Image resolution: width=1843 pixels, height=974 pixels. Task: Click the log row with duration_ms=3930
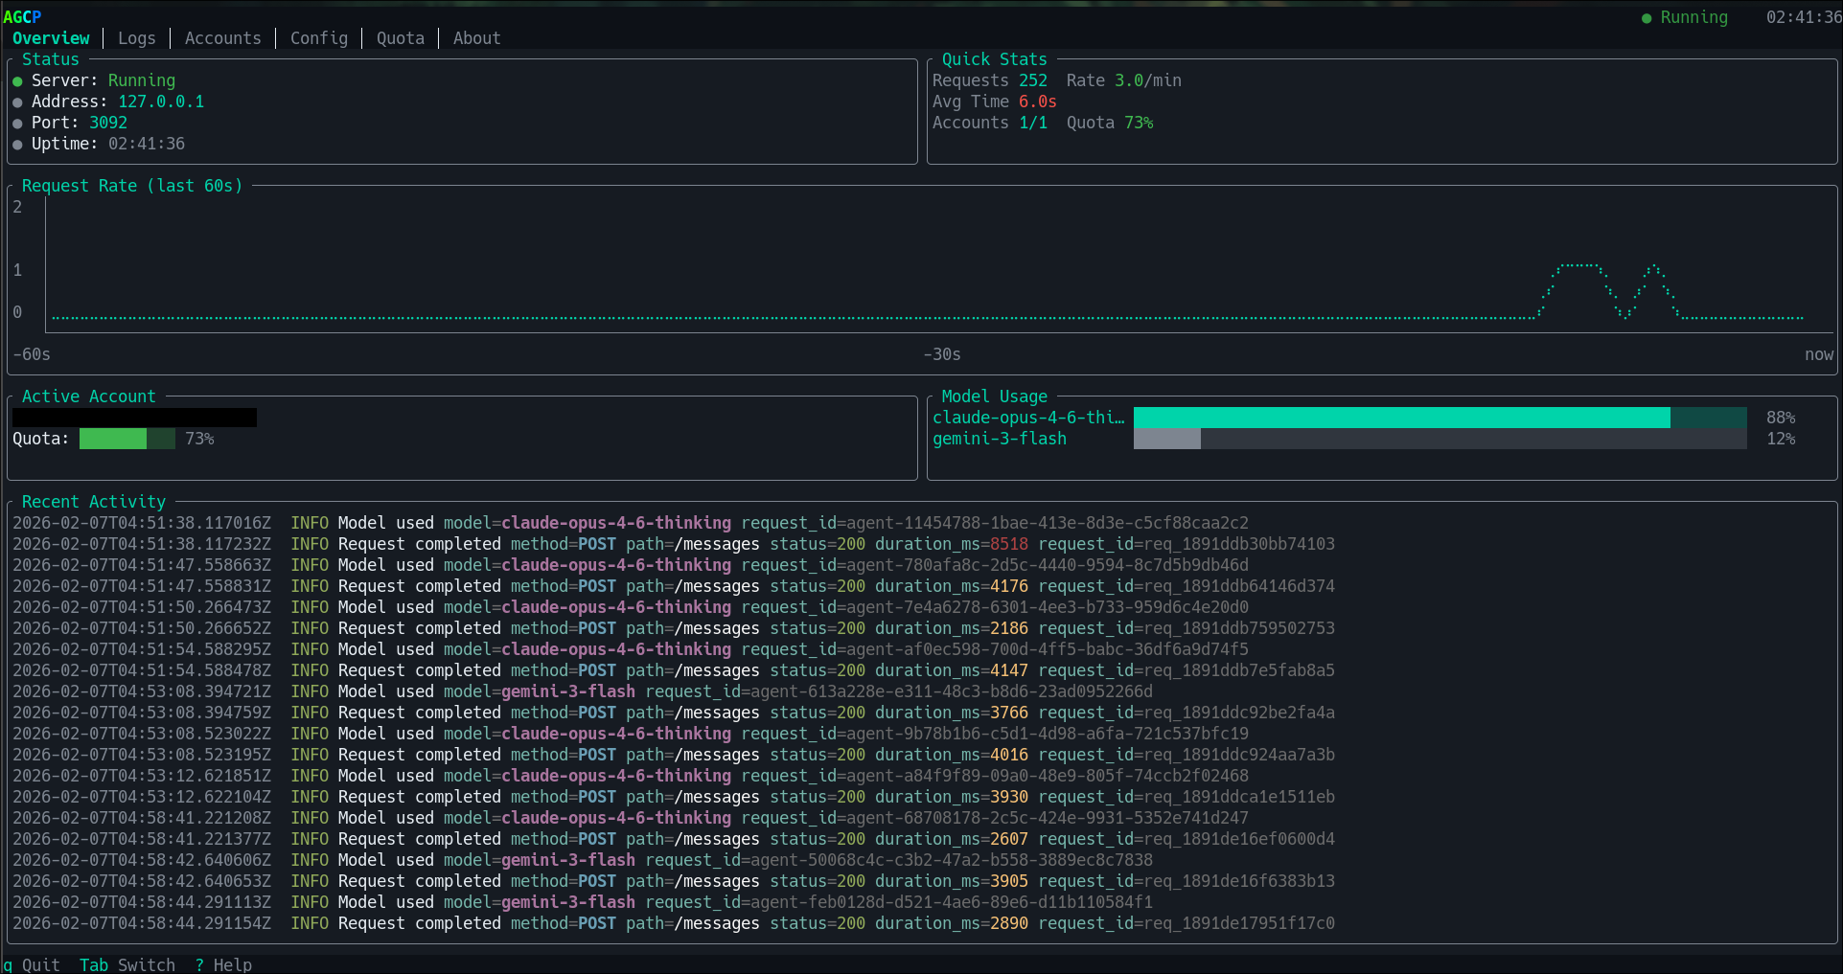click(x=674, y=797)
